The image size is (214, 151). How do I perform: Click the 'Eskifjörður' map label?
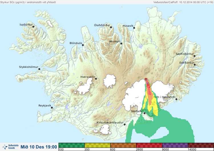(x=187, y=63)
